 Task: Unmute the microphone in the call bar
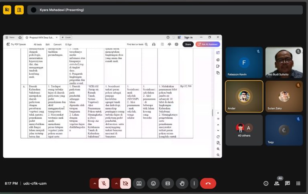(x=103, y=184)
